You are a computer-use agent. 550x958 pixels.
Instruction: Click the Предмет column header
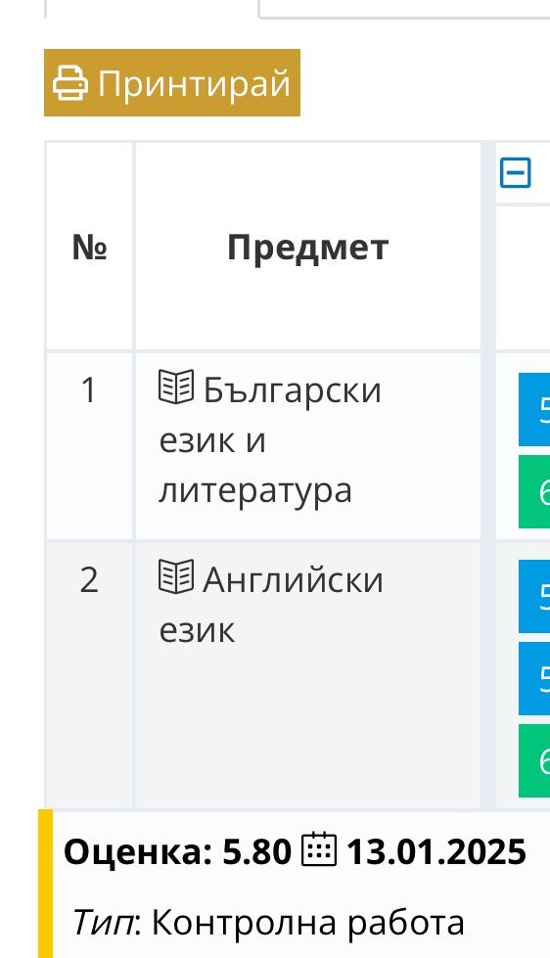[307, 247]
